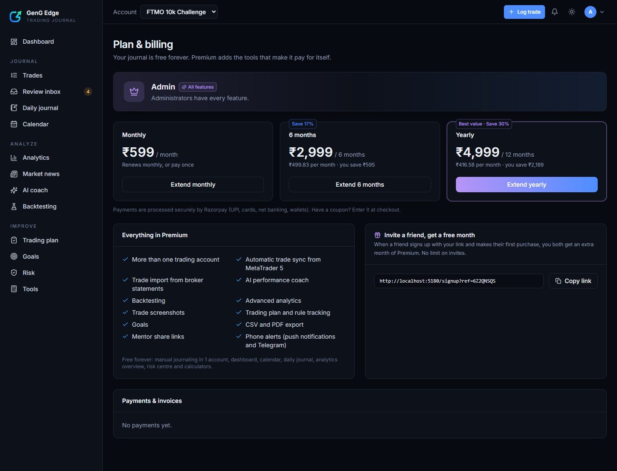The image size is (617, 471).
Task: Open notifications bell icon
Action: (554, 12)
